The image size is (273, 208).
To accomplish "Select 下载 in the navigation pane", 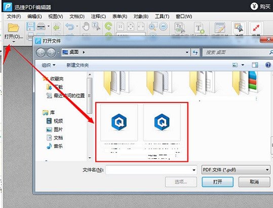I will pos(58,87).
